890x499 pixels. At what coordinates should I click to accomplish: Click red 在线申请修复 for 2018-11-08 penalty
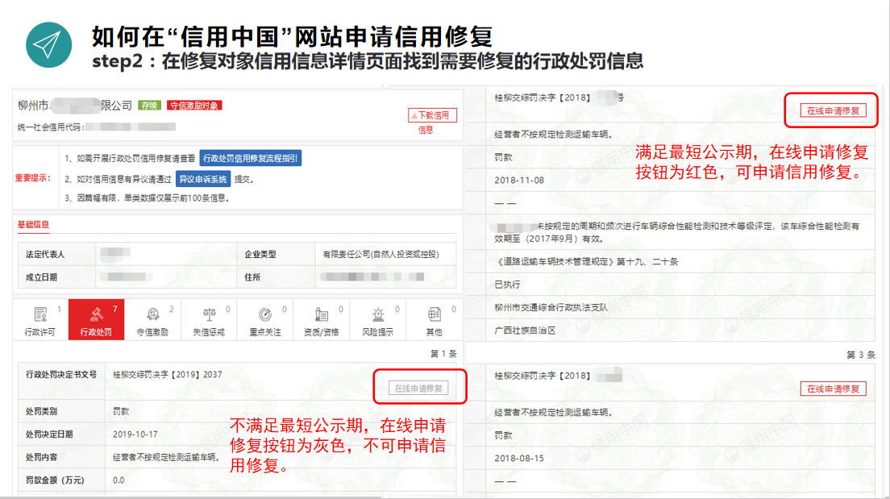(834, 110)
